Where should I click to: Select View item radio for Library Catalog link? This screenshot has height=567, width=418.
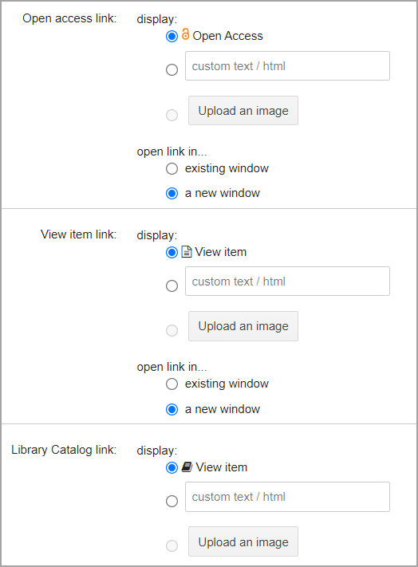(x=172, y=468)
